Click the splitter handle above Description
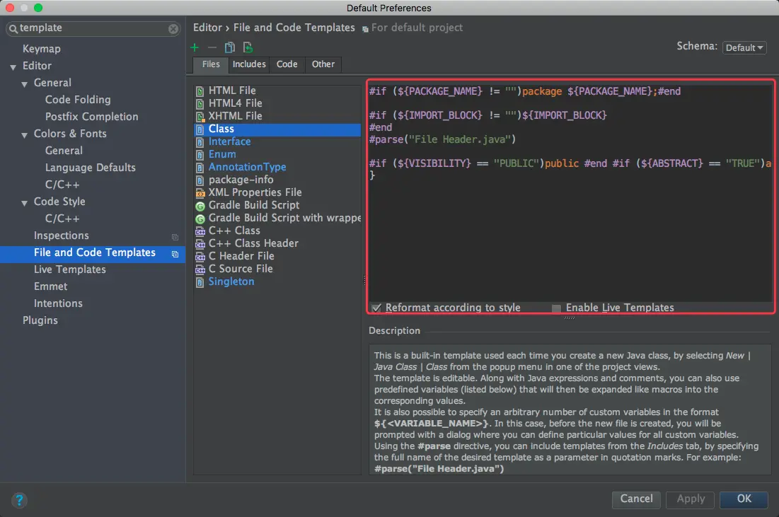This screenshot has height=517, width=779. pos(570,318)
